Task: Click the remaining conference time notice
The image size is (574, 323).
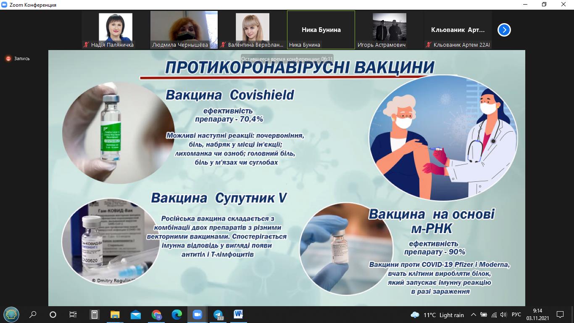Action: [x=287, y=59]
